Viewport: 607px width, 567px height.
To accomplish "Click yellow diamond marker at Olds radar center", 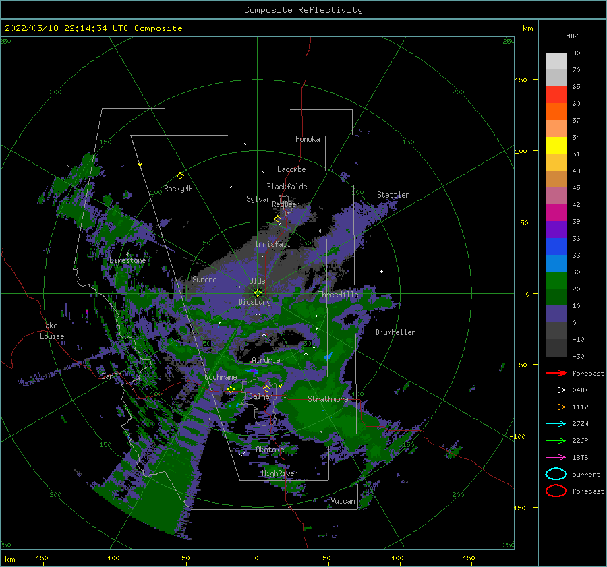I will (x=258, y=293).
